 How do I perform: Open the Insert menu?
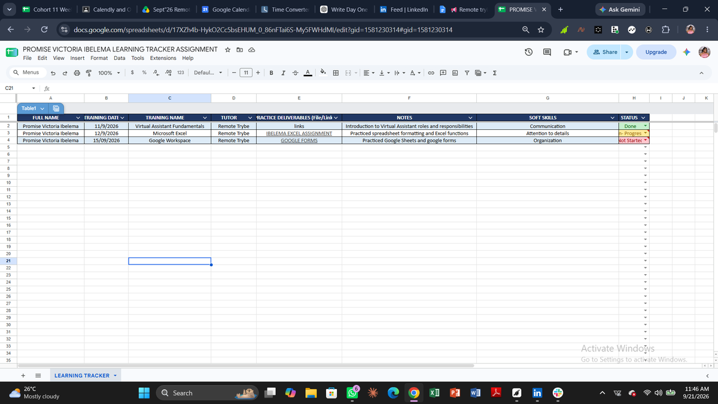point(77,59)
